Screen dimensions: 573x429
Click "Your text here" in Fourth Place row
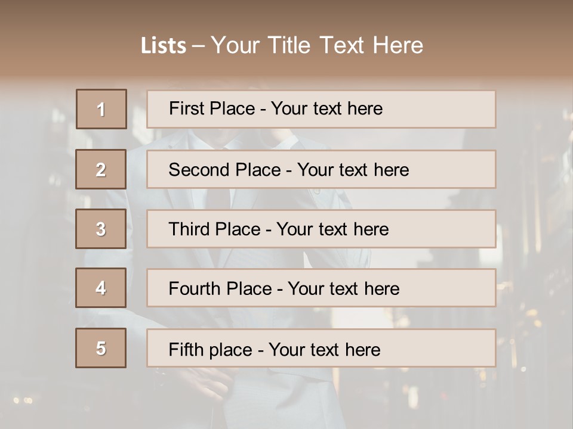(343, 289)
